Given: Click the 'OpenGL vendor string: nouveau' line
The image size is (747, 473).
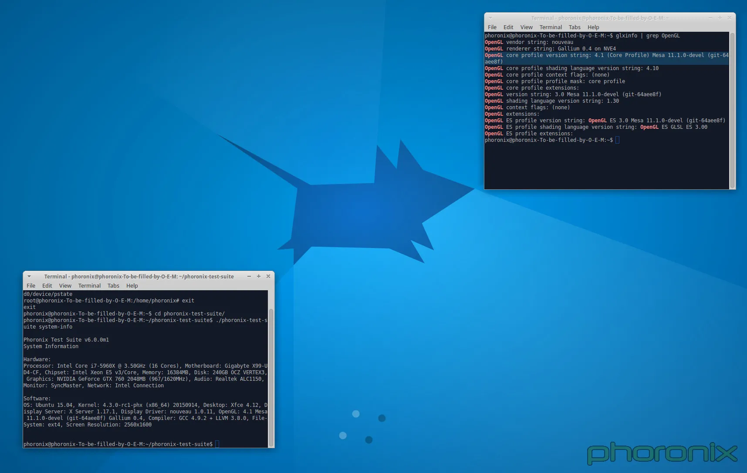Looking at the screenshot, I should 529,42.
